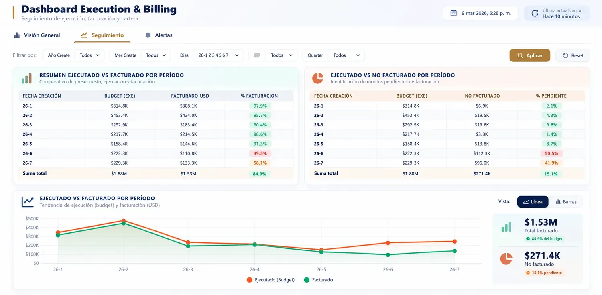Toggle the Ejecutado (Budget) legend series
The width and height of the screenshot is (602, 295).
pyautogui.click(x=270, y=280)
